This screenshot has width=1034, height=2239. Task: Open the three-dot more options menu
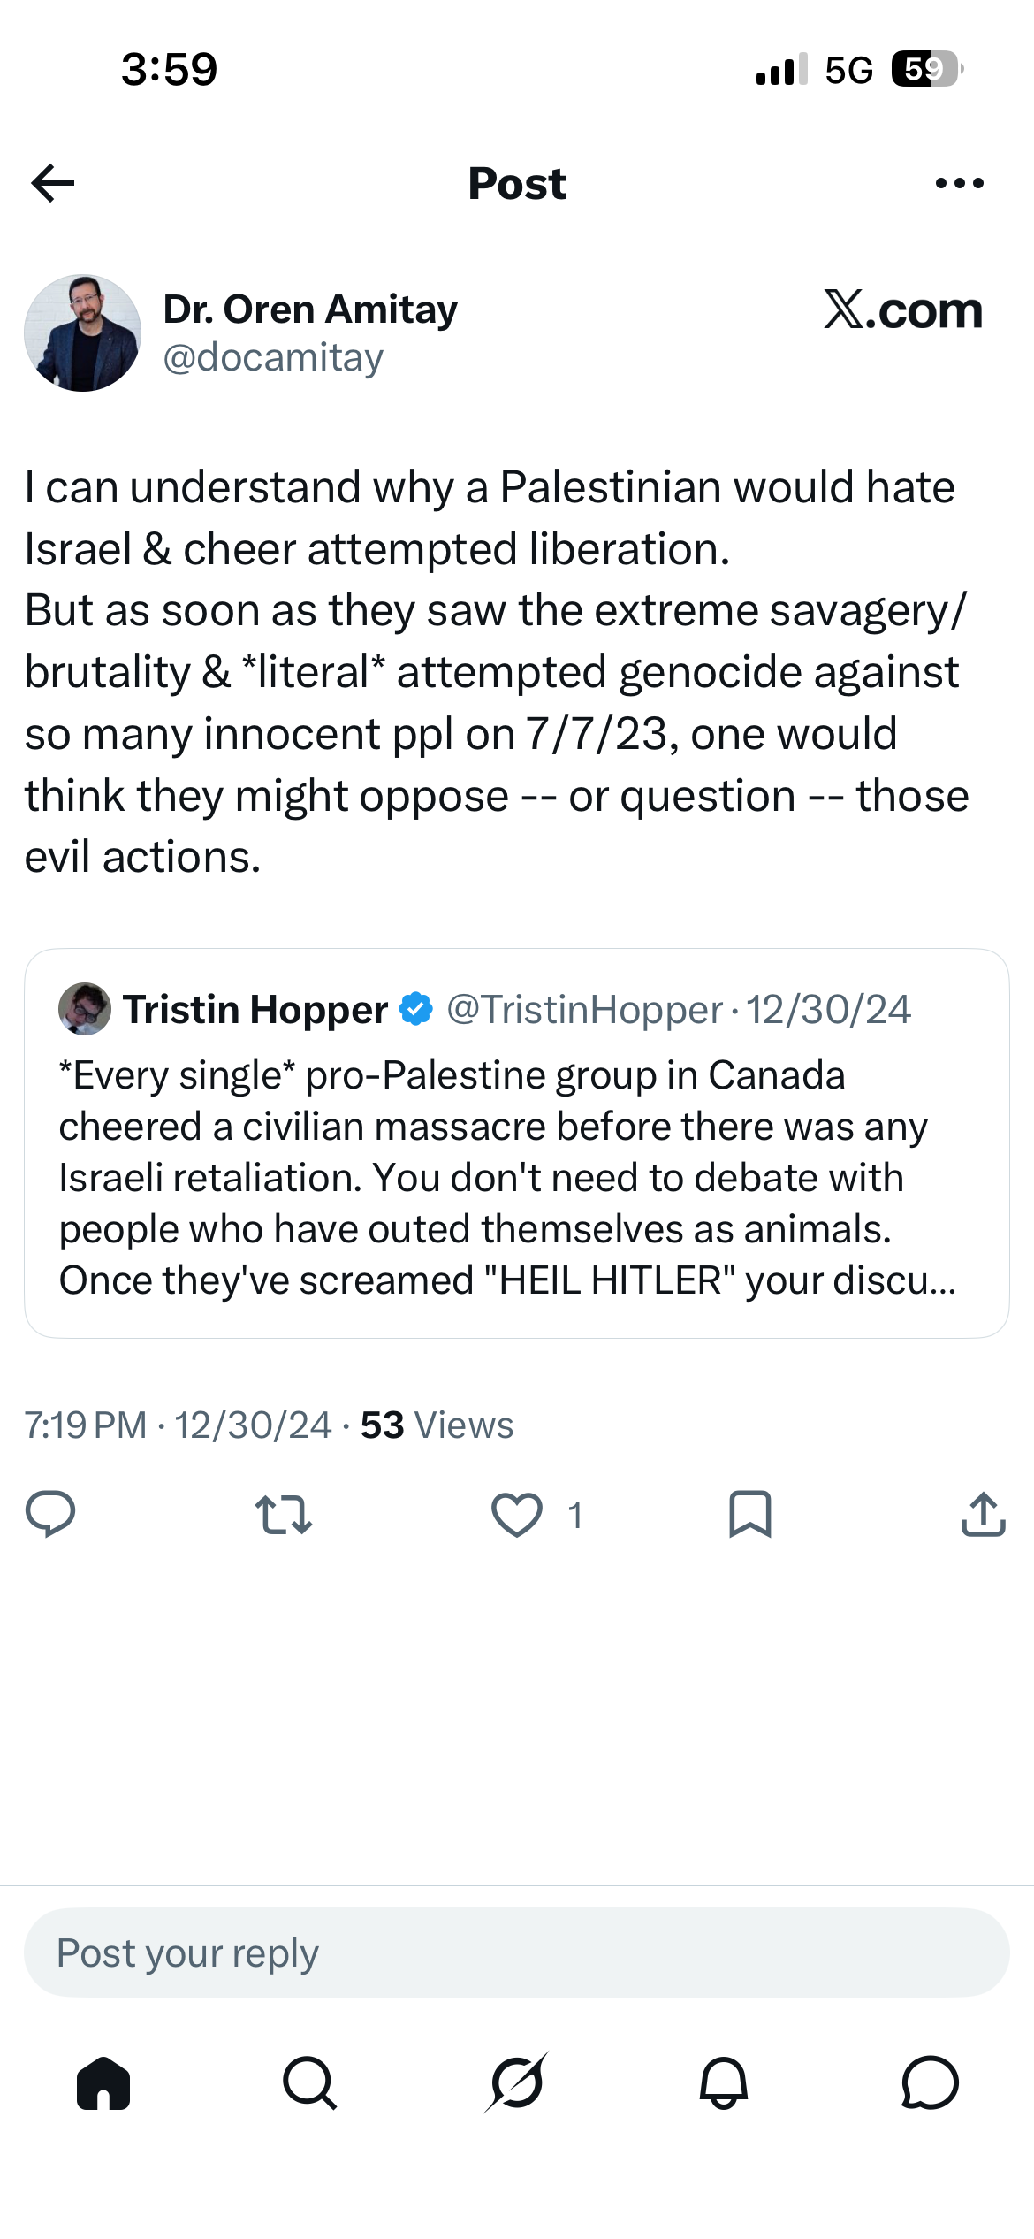click(959, 183)
